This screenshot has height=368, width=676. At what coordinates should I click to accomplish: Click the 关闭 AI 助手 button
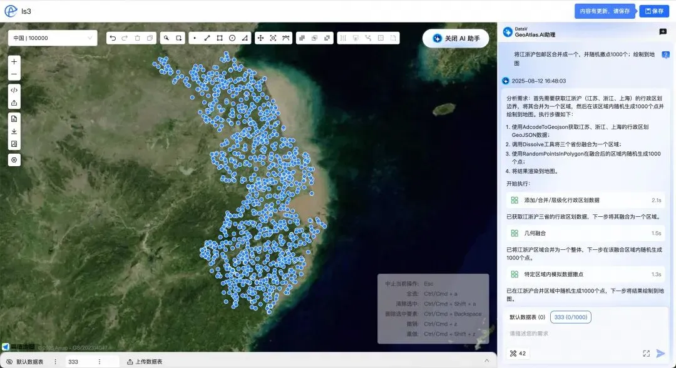point(456,38)
